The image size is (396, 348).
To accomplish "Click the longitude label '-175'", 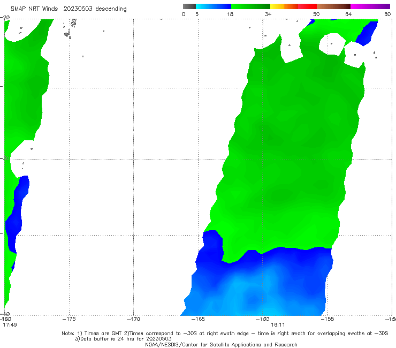I will [x=69, y=319].
